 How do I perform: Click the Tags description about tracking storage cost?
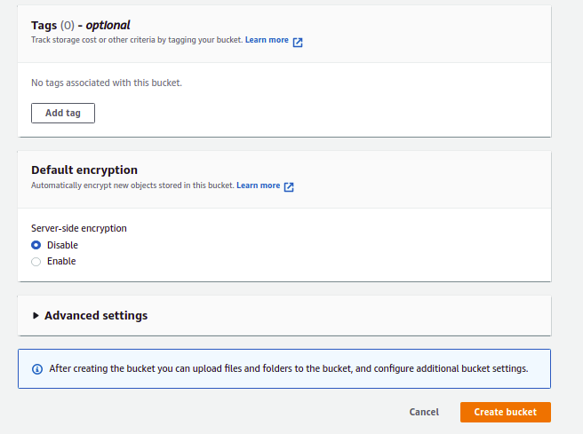coord(136,41)
